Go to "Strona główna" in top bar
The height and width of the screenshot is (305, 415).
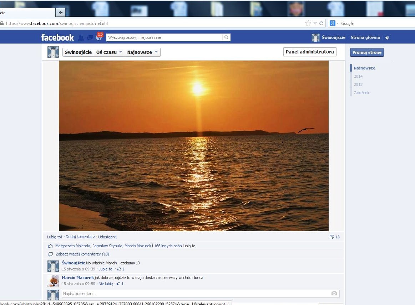(x=365, y=38)
